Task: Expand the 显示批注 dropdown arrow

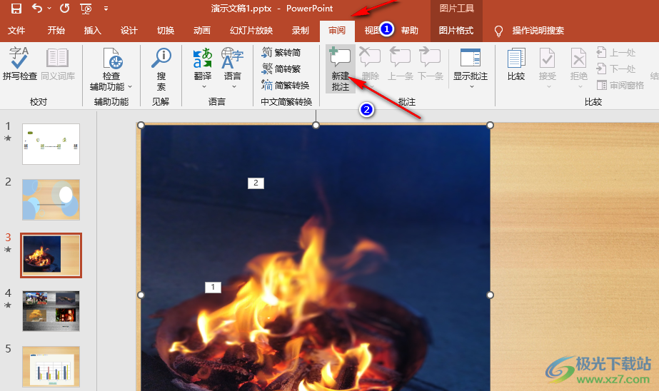Action: (x=471, y=86)
